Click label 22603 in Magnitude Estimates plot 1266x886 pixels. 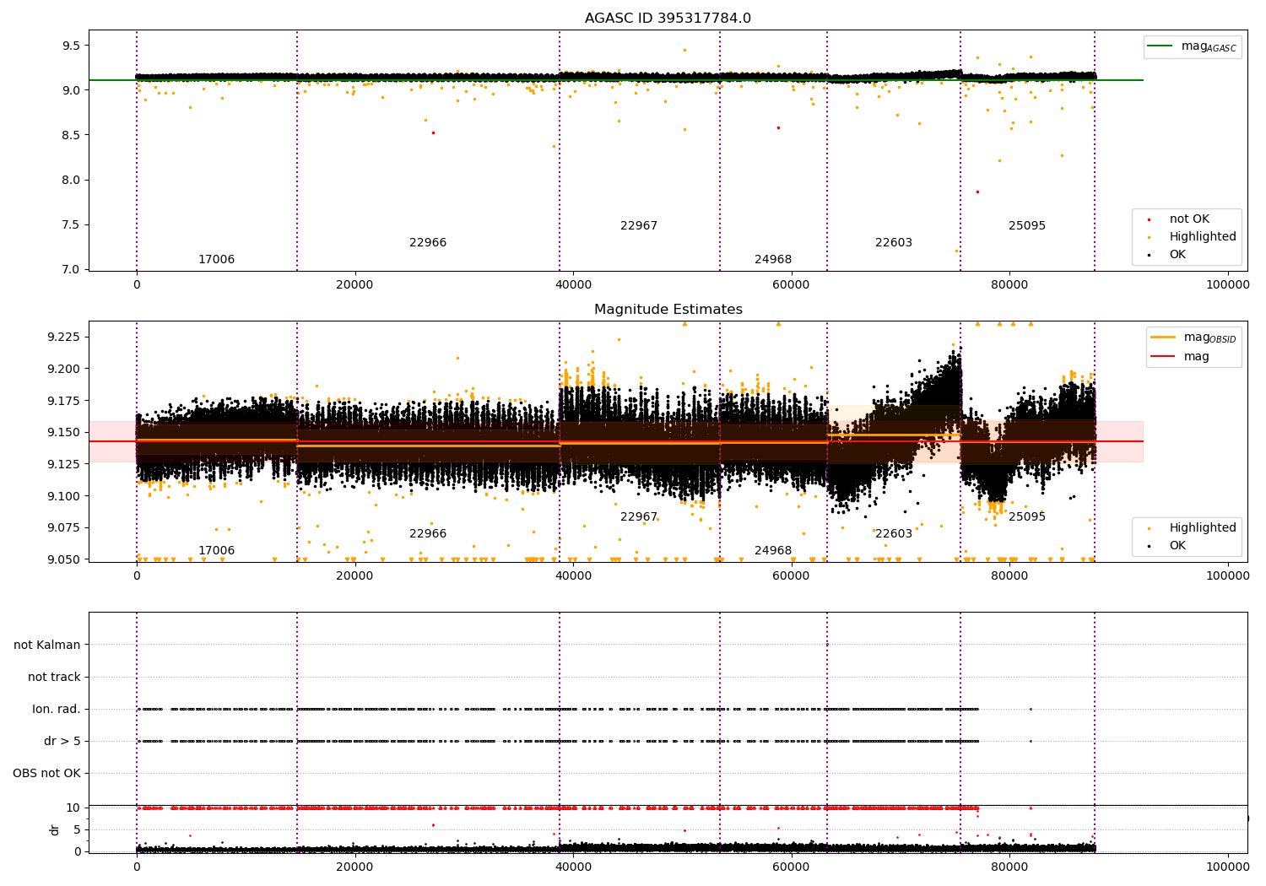pyautogui.click(x=894, y=534)
